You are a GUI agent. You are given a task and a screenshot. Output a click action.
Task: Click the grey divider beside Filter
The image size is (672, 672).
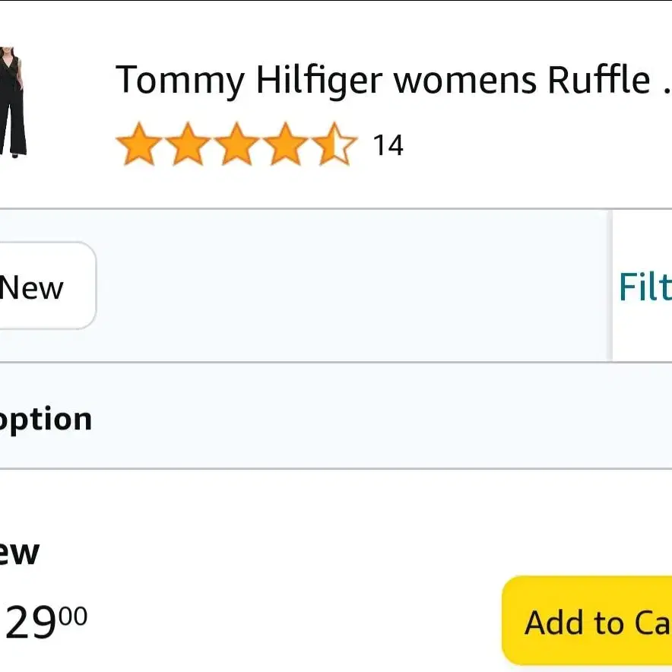610,286
